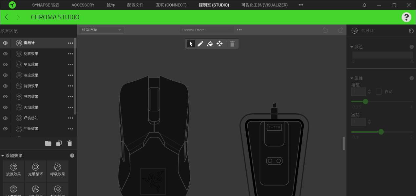Click the trash icon in canvas toolbar
This screenshot has height=196, width=416.
pos(232,44)
